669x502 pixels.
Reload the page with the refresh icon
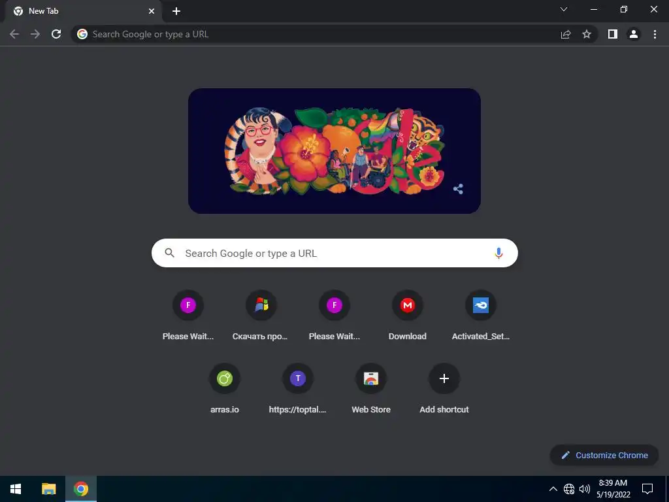click(56, 34)
